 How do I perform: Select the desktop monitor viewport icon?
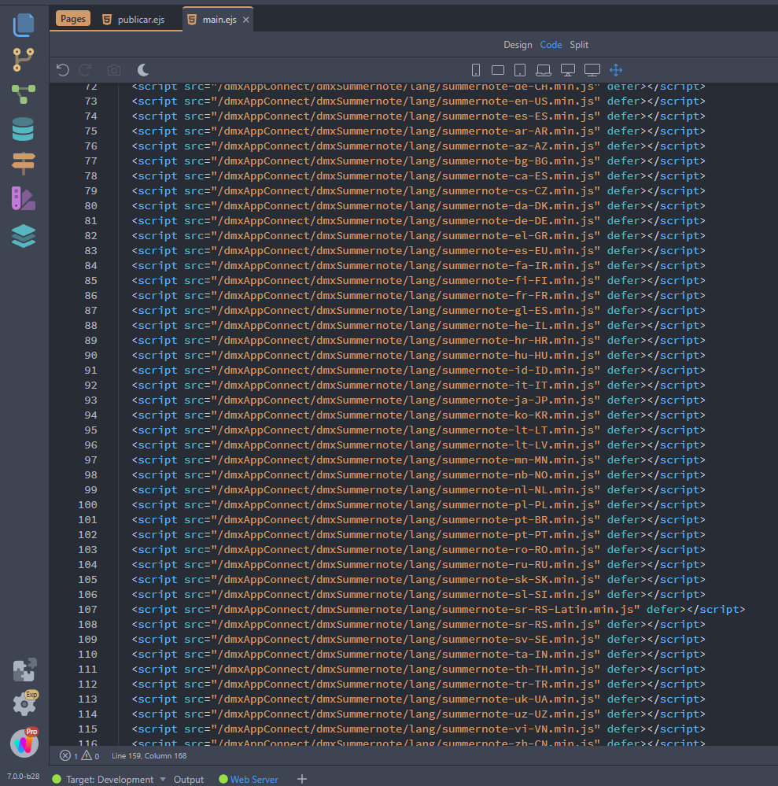coord(567,70)
